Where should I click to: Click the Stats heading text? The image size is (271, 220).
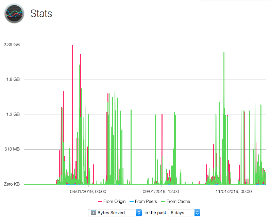[41, 14]
